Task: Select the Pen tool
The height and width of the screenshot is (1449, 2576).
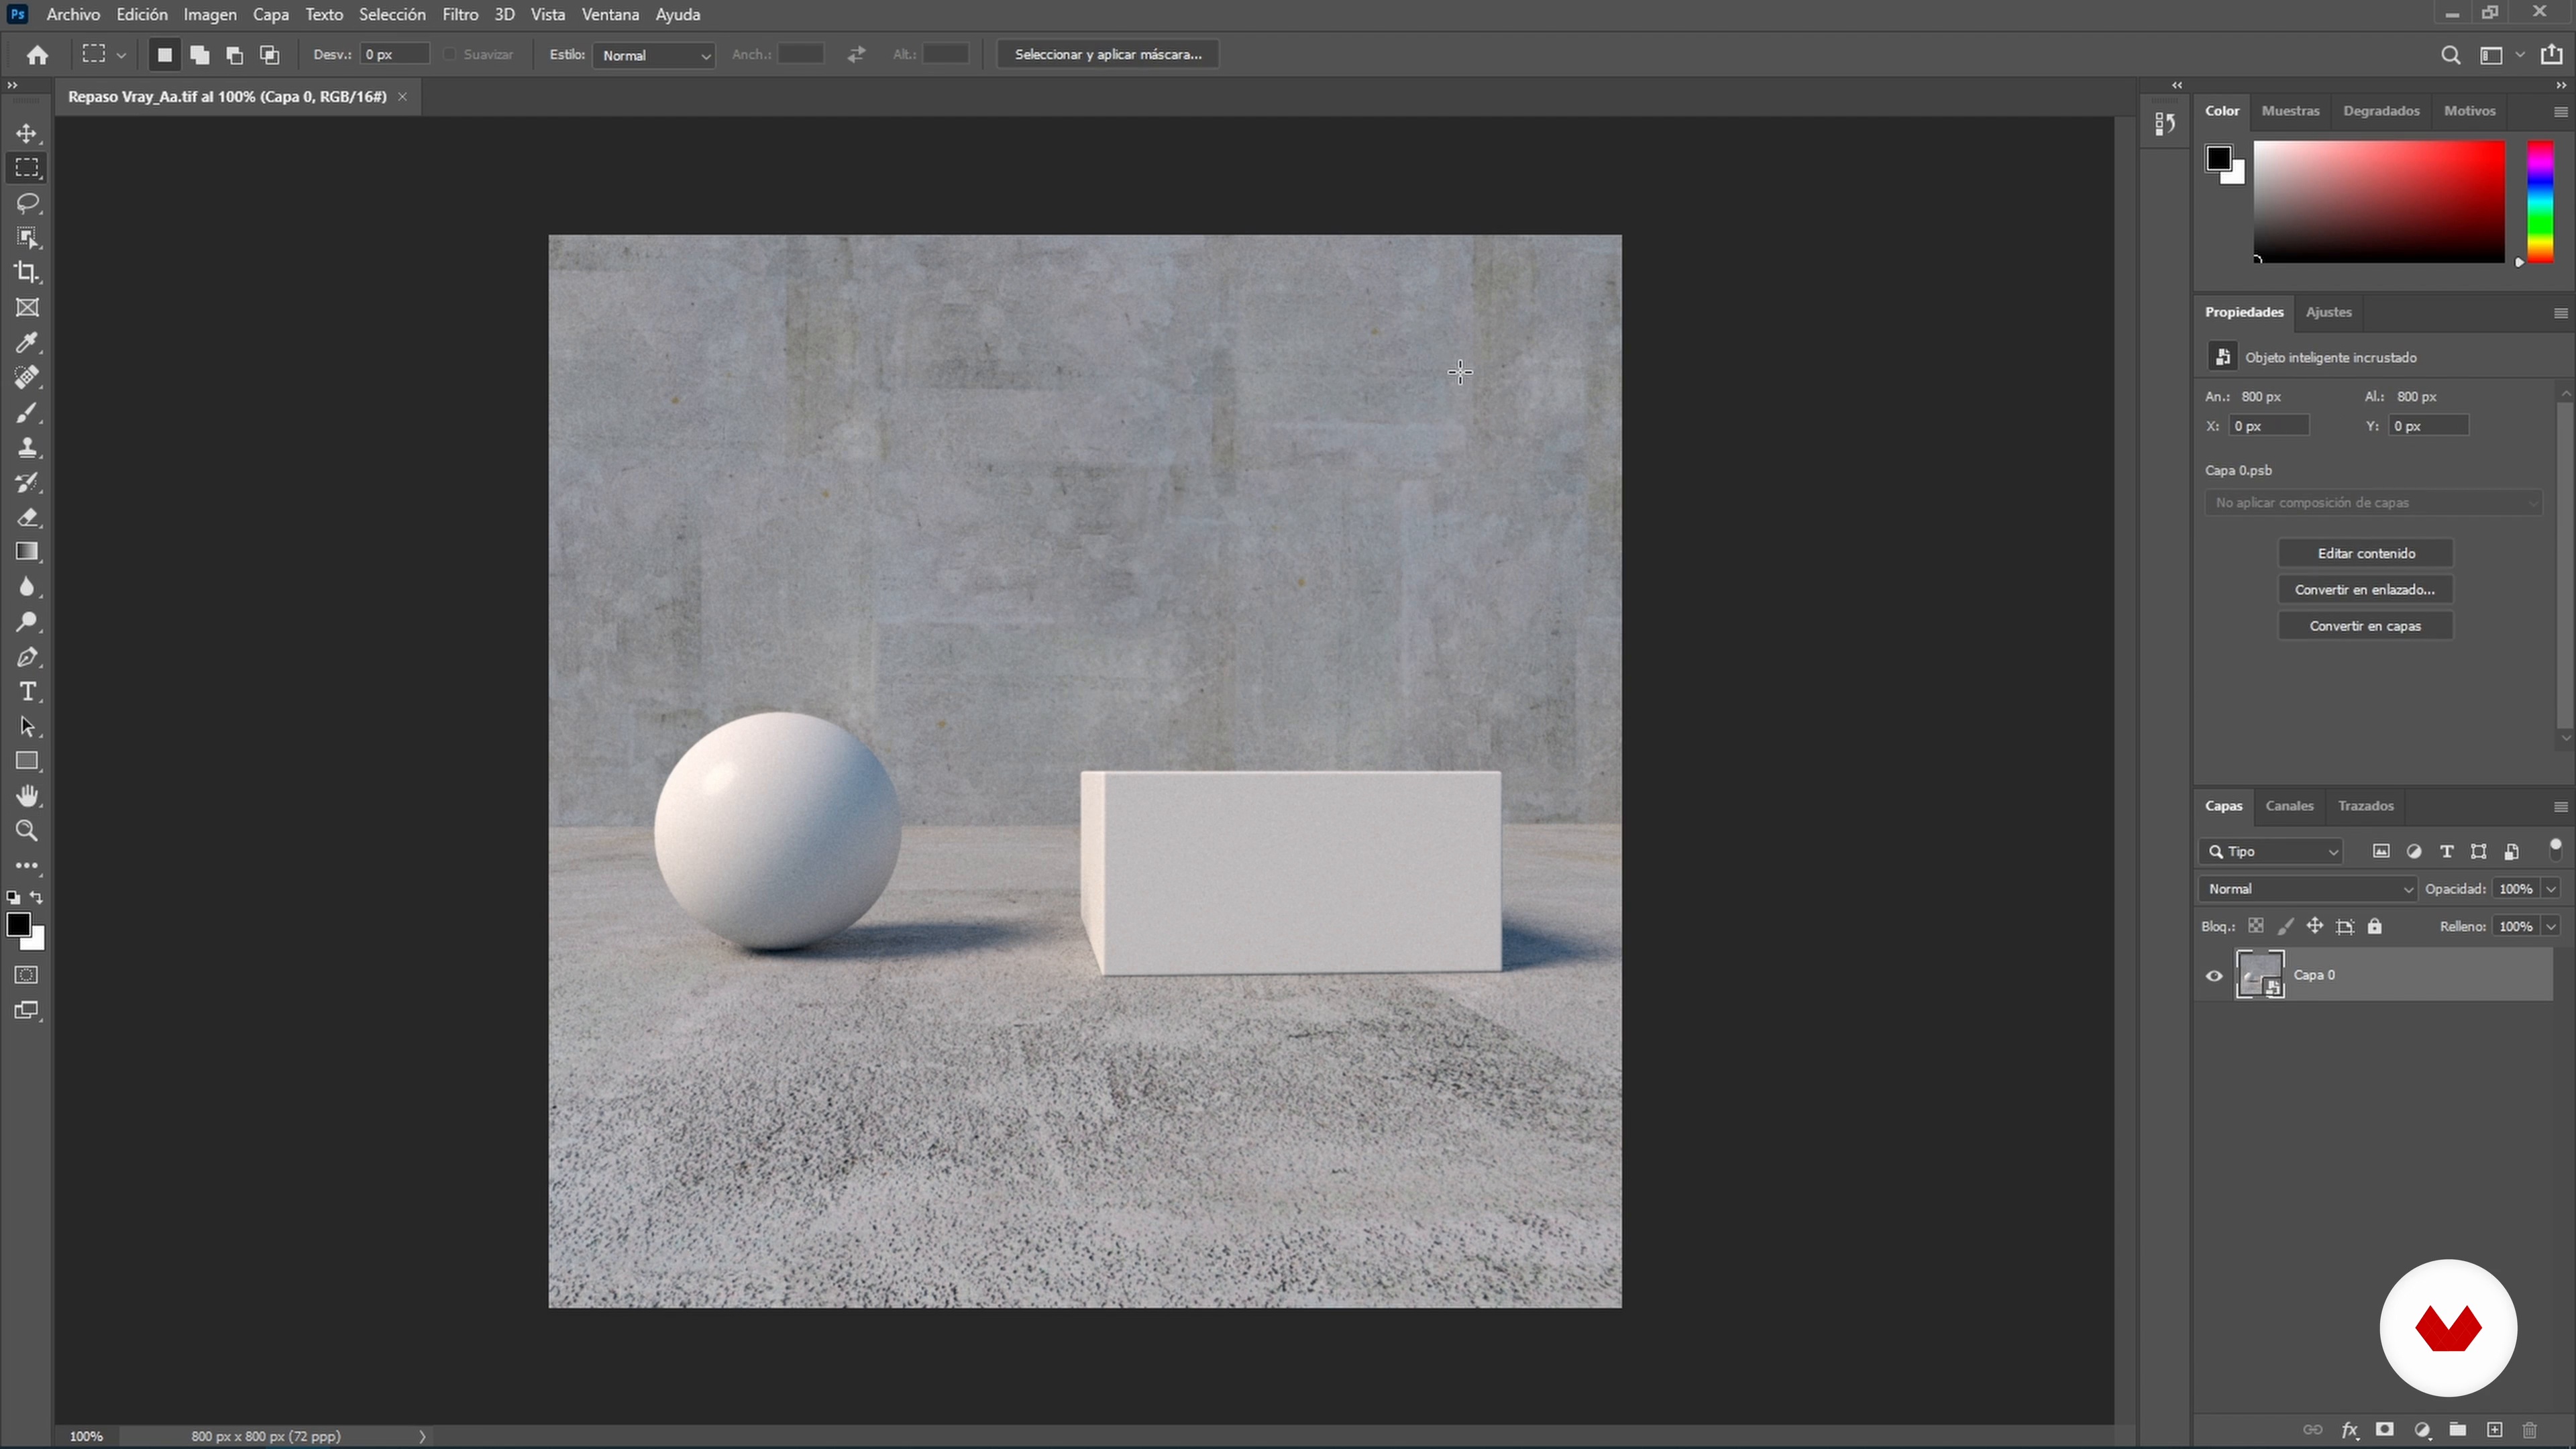Action: pos(27,657)
